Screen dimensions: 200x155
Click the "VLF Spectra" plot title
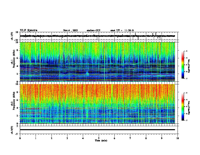[x=29, y=30]
